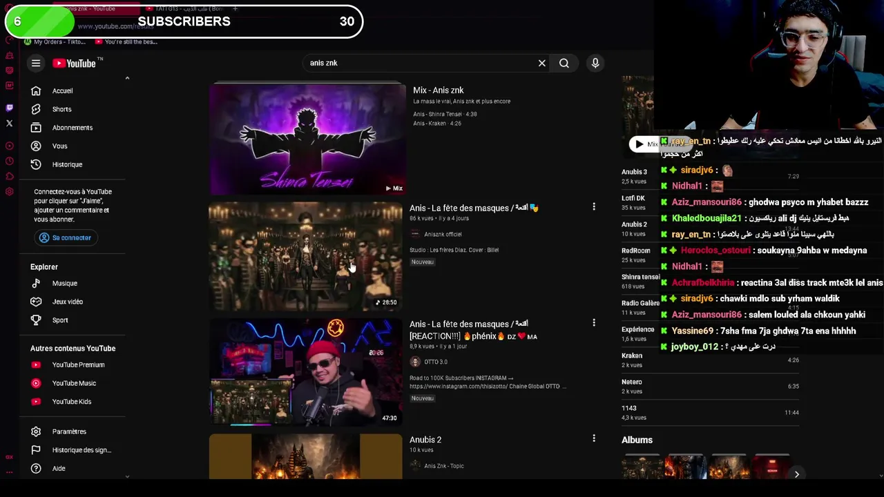The height and width of the screenshot is (497, 884).
Task: Open the Mix - Anis znk title link
Action: pos(439,90)
